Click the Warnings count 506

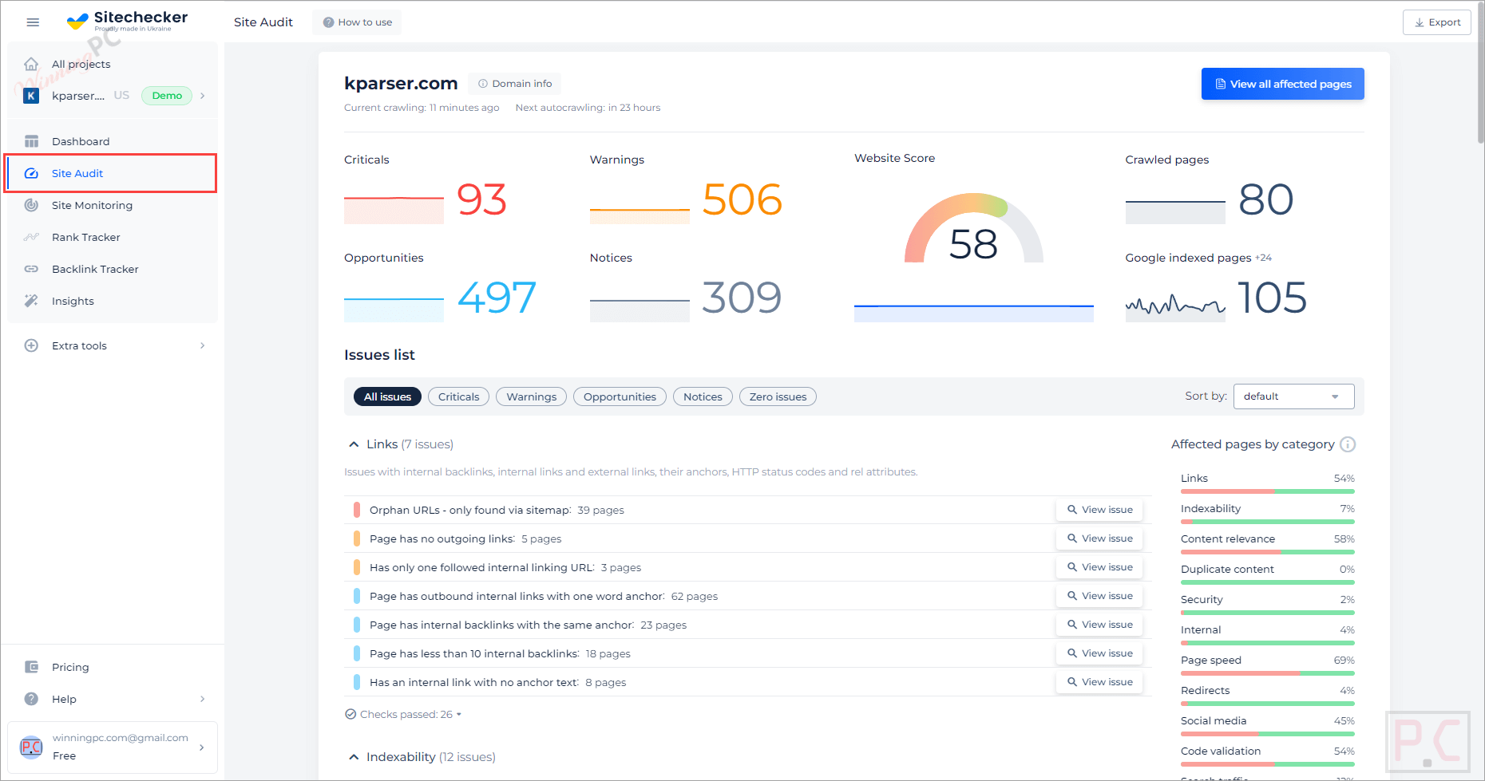tap(742, 199)
